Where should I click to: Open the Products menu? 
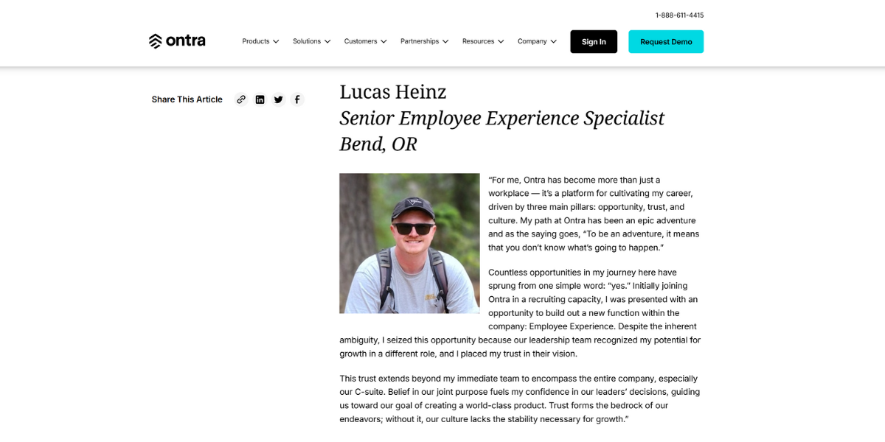point(256,41)
